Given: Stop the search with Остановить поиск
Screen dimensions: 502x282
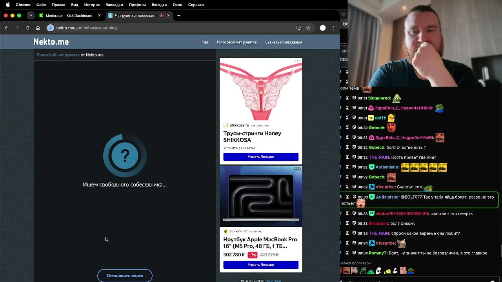Looking at the screenshot, I should point(125,276).
